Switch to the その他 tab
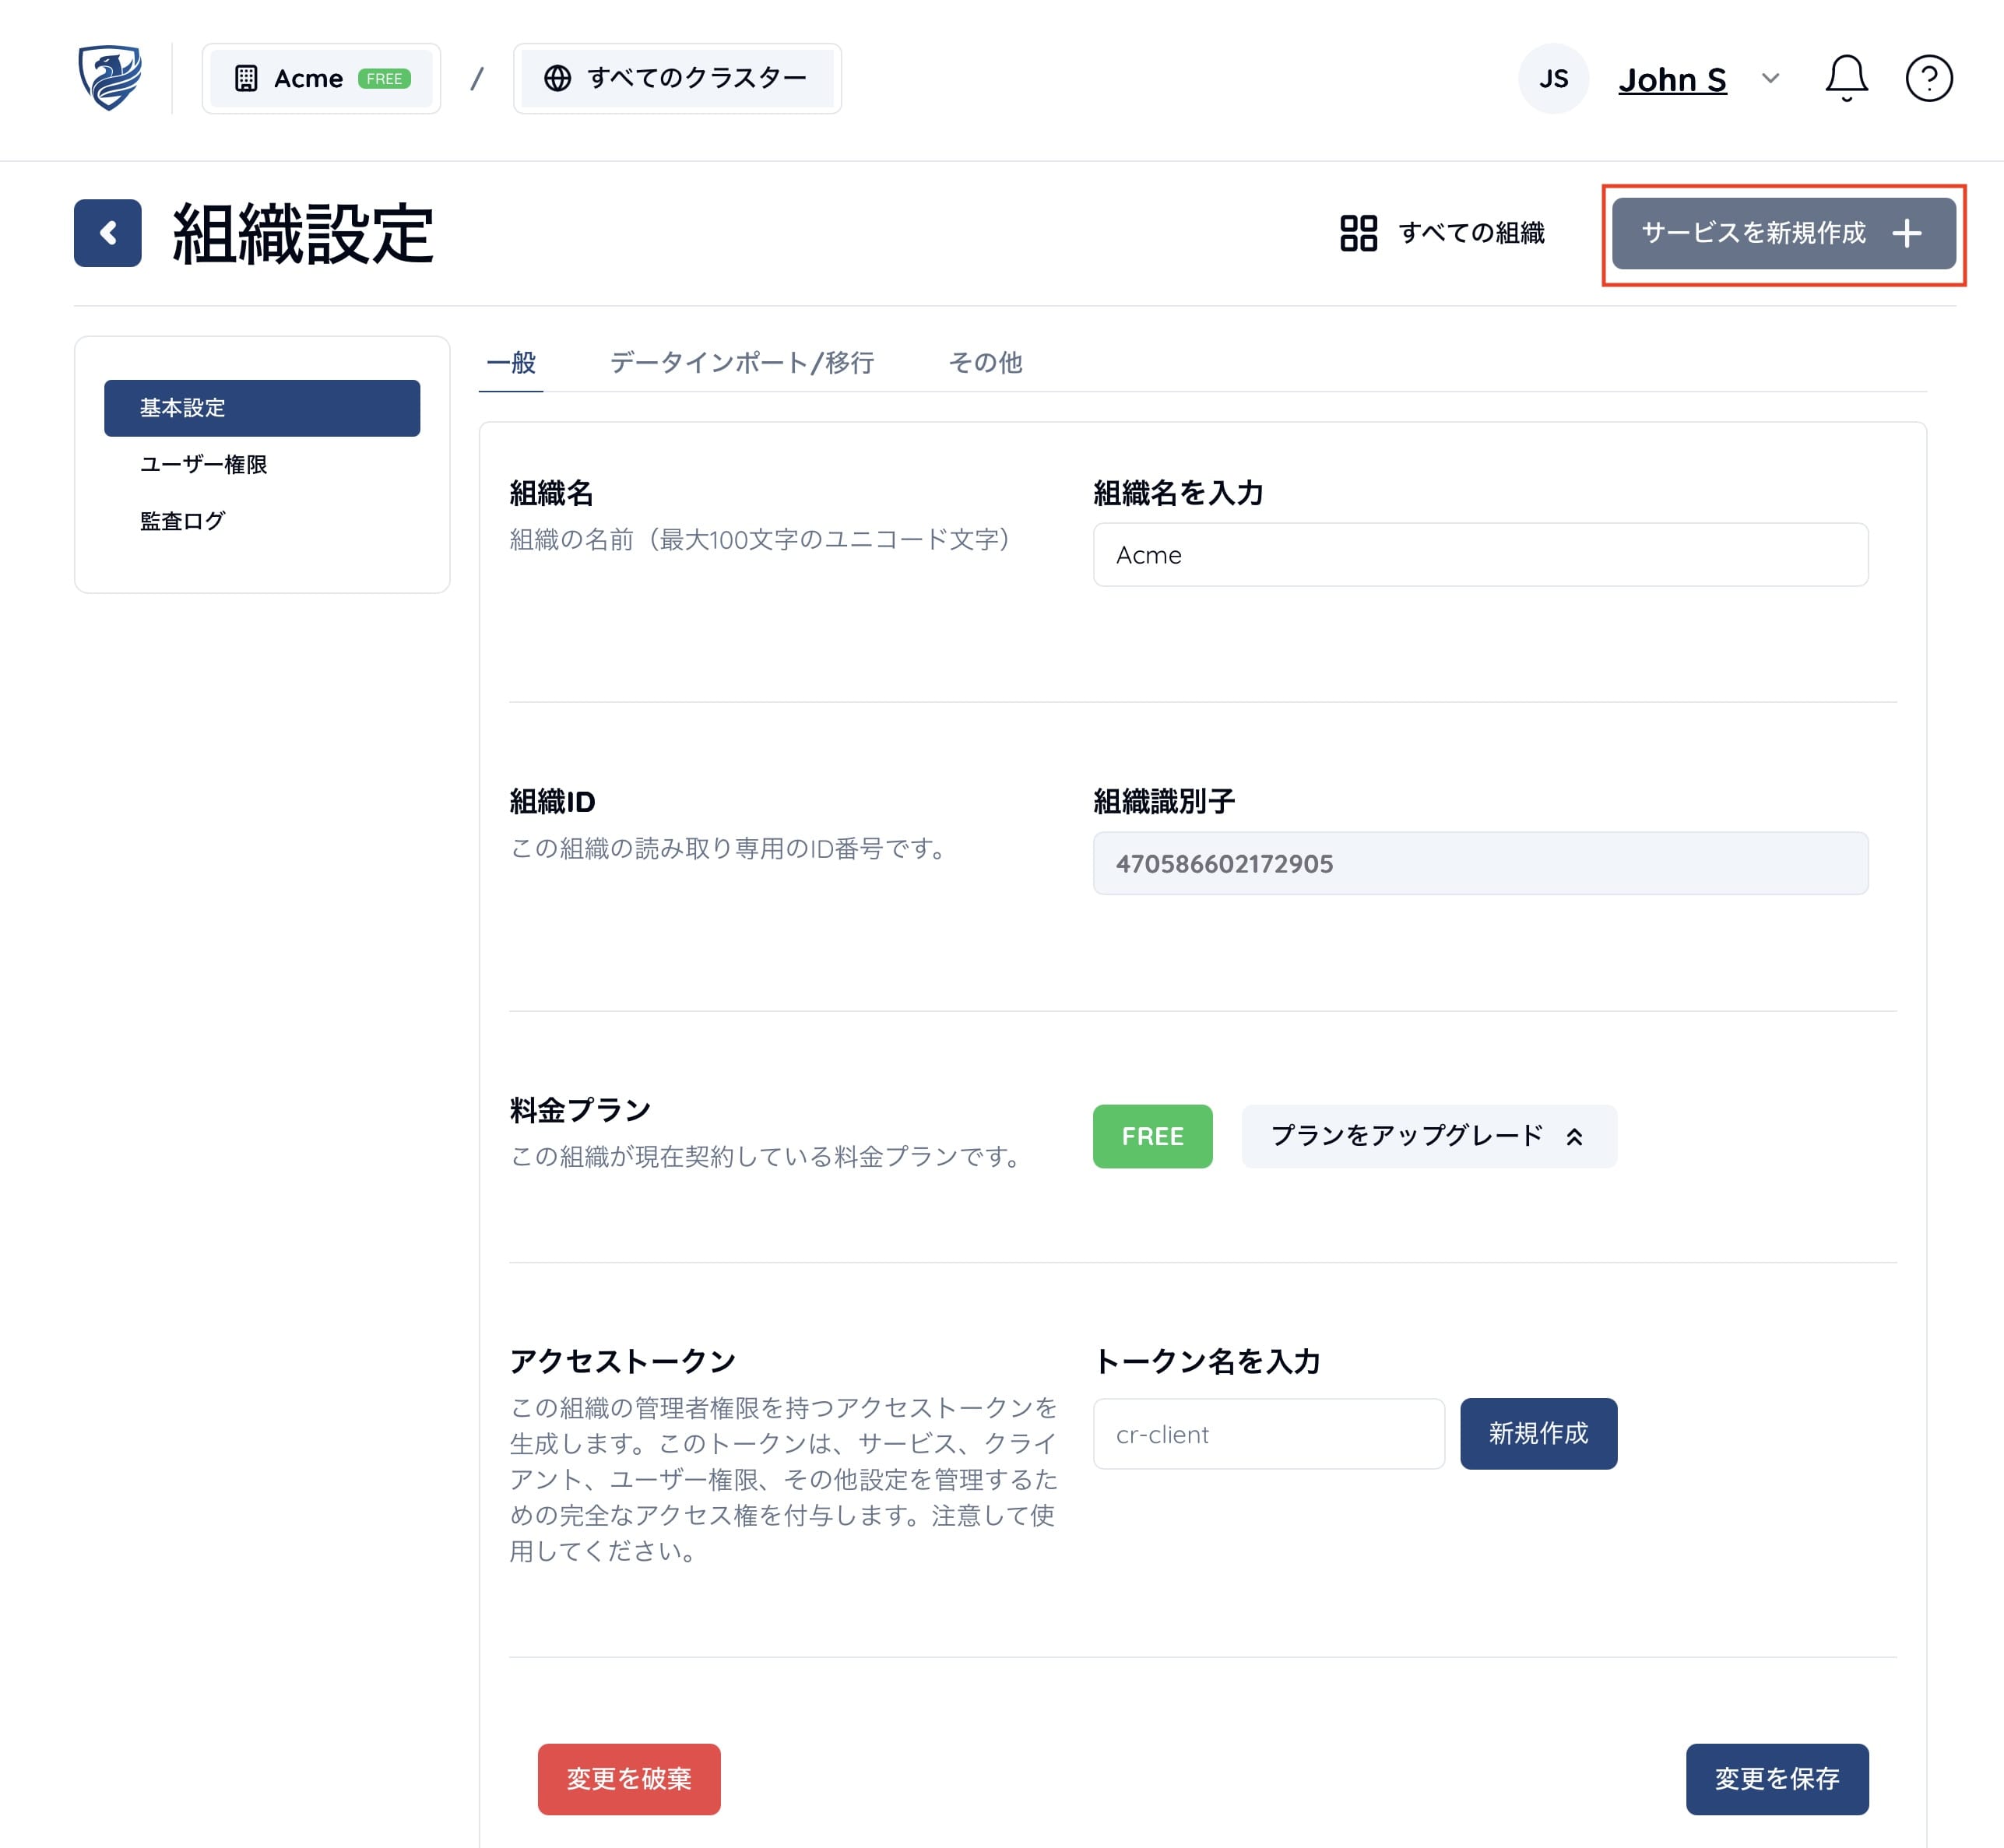 tap(984, 362)
